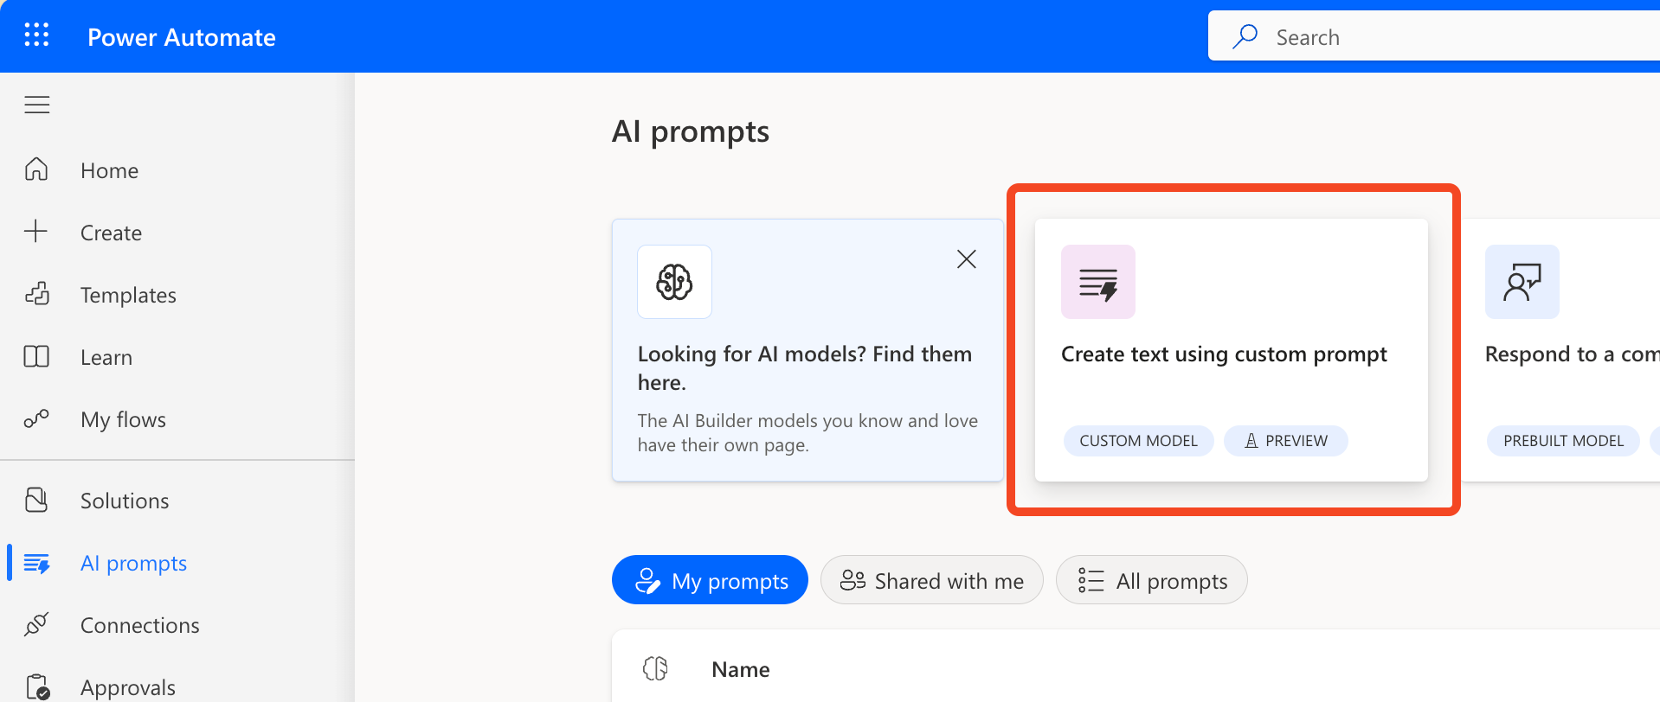
Task: Click the AI prompts sidebar icon
Action: 36,564
